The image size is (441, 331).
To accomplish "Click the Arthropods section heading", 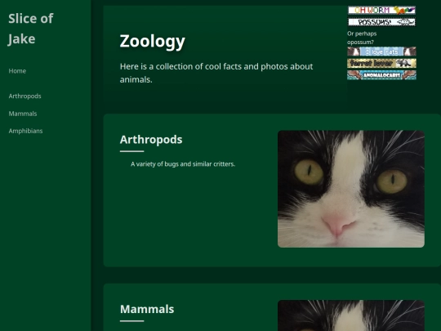I will [x=151, y=140].
